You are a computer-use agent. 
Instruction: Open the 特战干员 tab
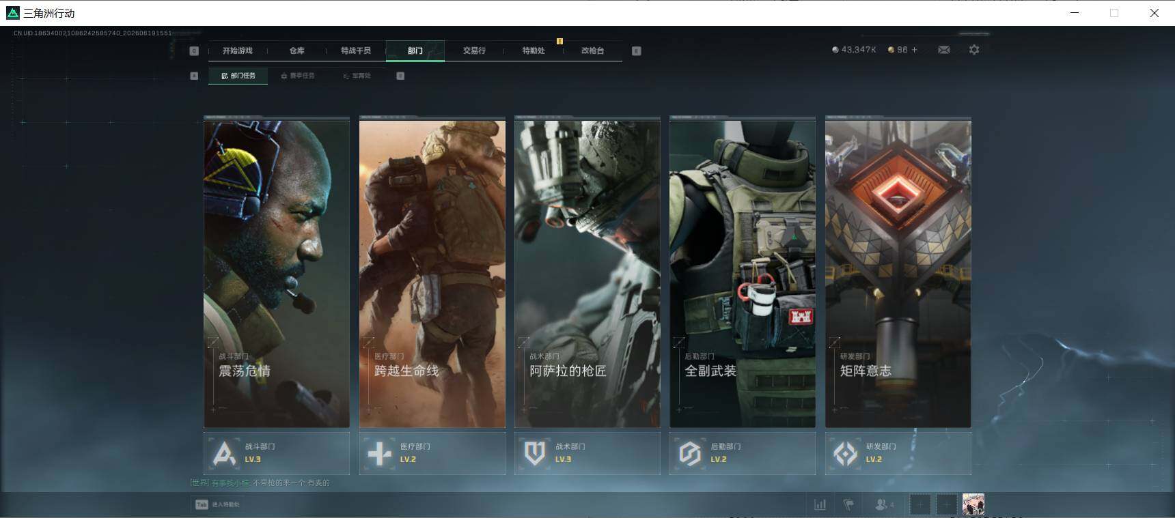pos(355,51)
